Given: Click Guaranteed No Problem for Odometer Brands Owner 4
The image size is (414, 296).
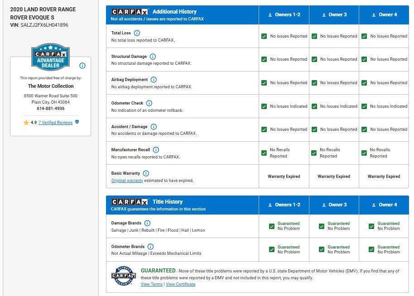Looking at the screenshot, I should click(389, 249).
